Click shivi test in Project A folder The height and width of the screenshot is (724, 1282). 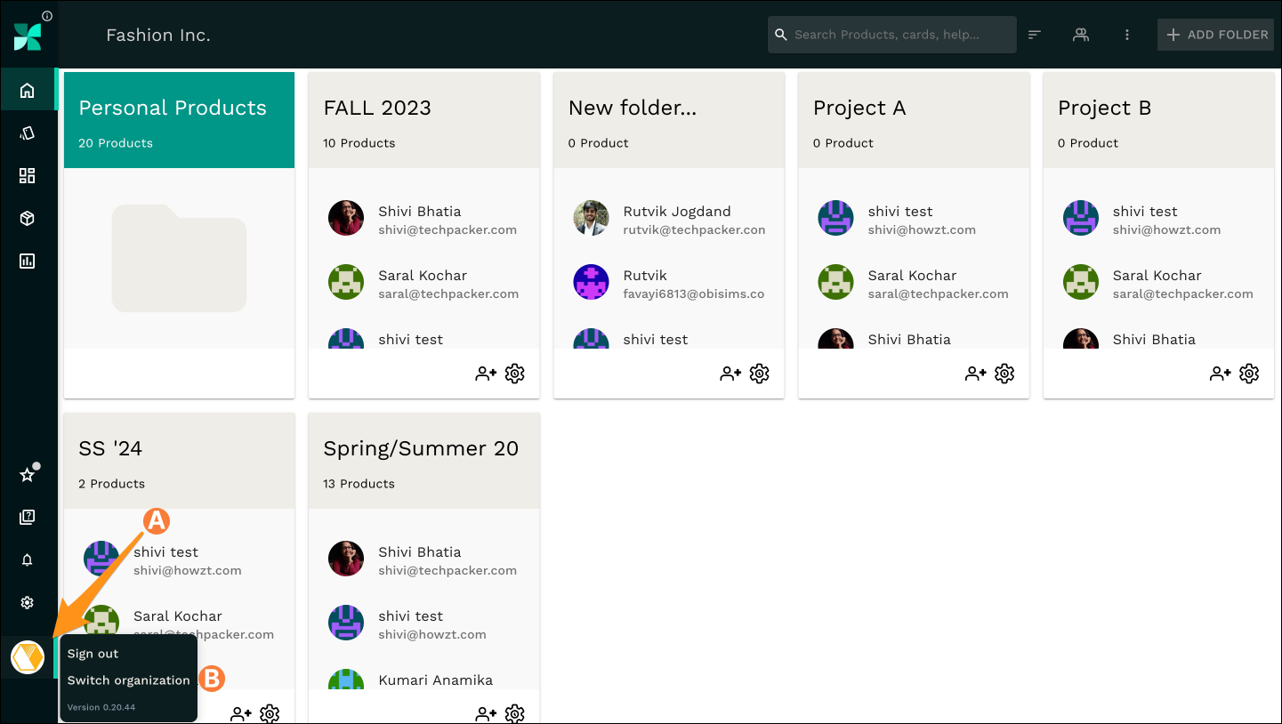click(900, 212)
